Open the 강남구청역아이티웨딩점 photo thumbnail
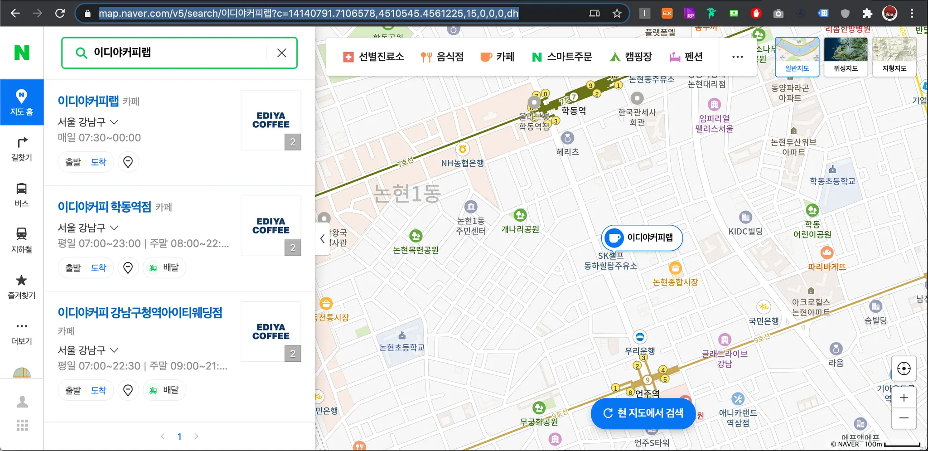This screenshot has width=928, height=451. (271, 331)
